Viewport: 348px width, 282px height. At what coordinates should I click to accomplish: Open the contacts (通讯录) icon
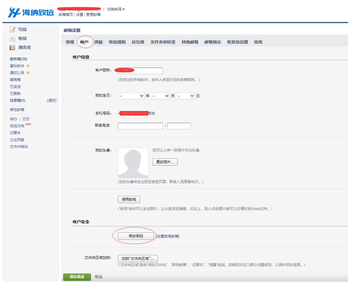click(x=13, y=47)
